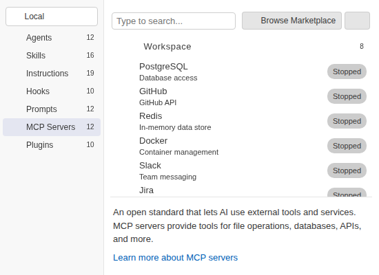This screenshot has height=275, width=379.
Task: Collapse the Workspace group header
Action: (x=241, y=47)
